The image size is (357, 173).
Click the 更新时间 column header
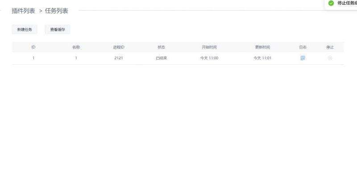262,47
